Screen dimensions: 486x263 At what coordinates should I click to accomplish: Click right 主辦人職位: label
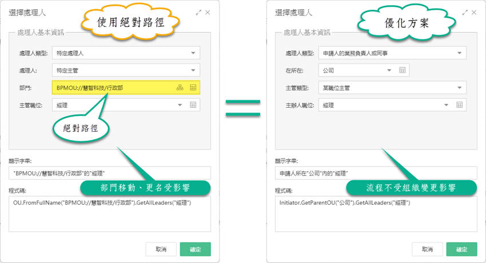300,105
